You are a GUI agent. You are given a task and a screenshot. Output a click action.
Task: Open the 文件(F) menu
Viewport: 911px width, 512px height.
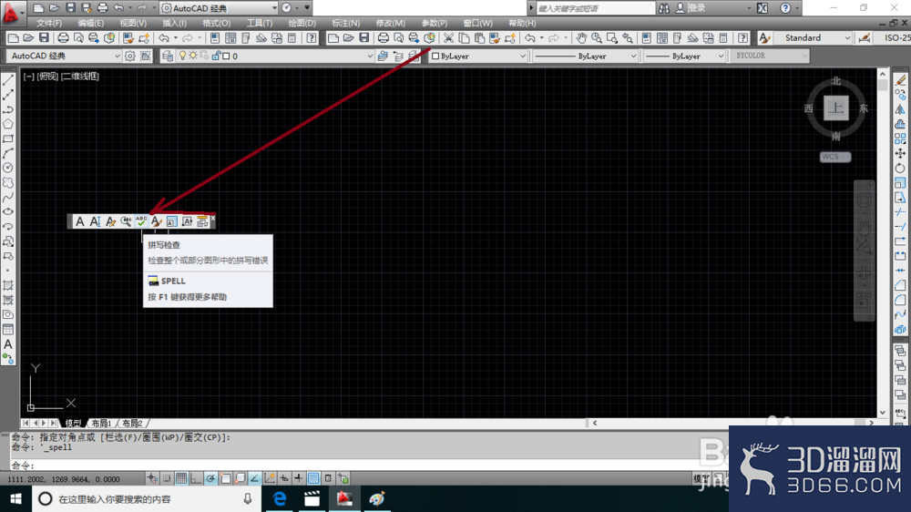(x=49, y=24)
